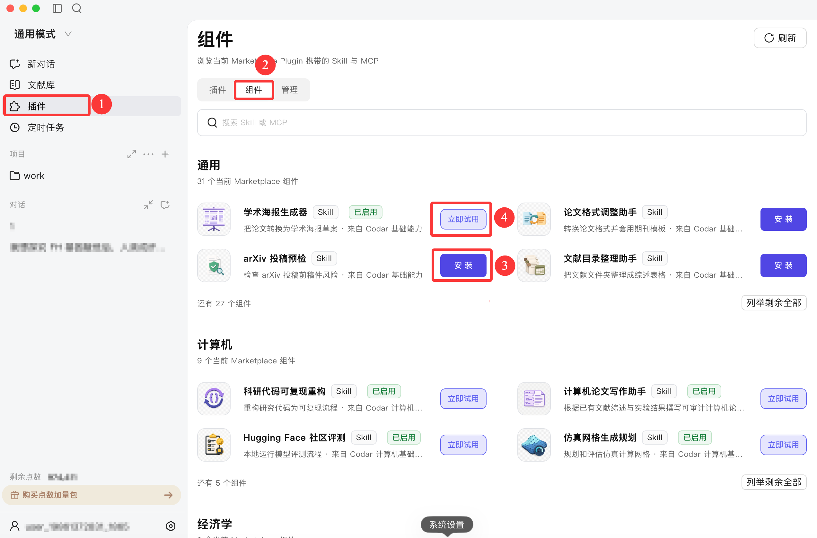The width and height of the screenshot is (817, 538).
Task: Try 仿真网格生成规划 now
Action: pos(783,445)
